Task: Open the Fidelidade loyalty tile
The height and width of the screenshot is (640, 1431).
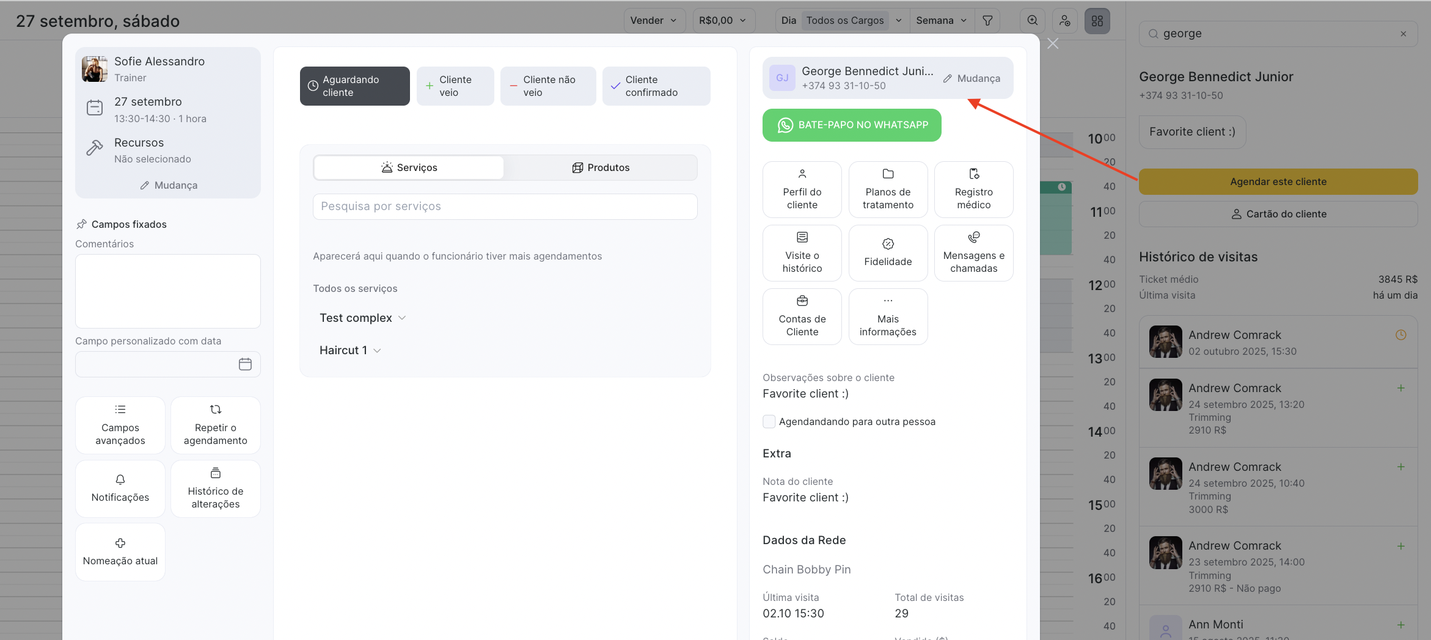Action: coord(888,253)
